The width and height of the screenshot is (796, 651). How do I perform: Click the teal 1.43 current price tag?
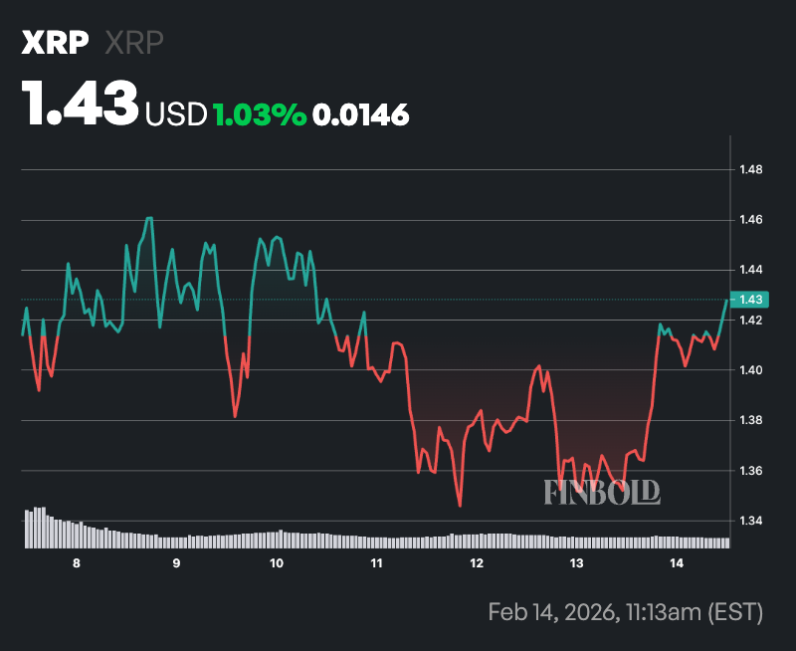pos(749,299)
